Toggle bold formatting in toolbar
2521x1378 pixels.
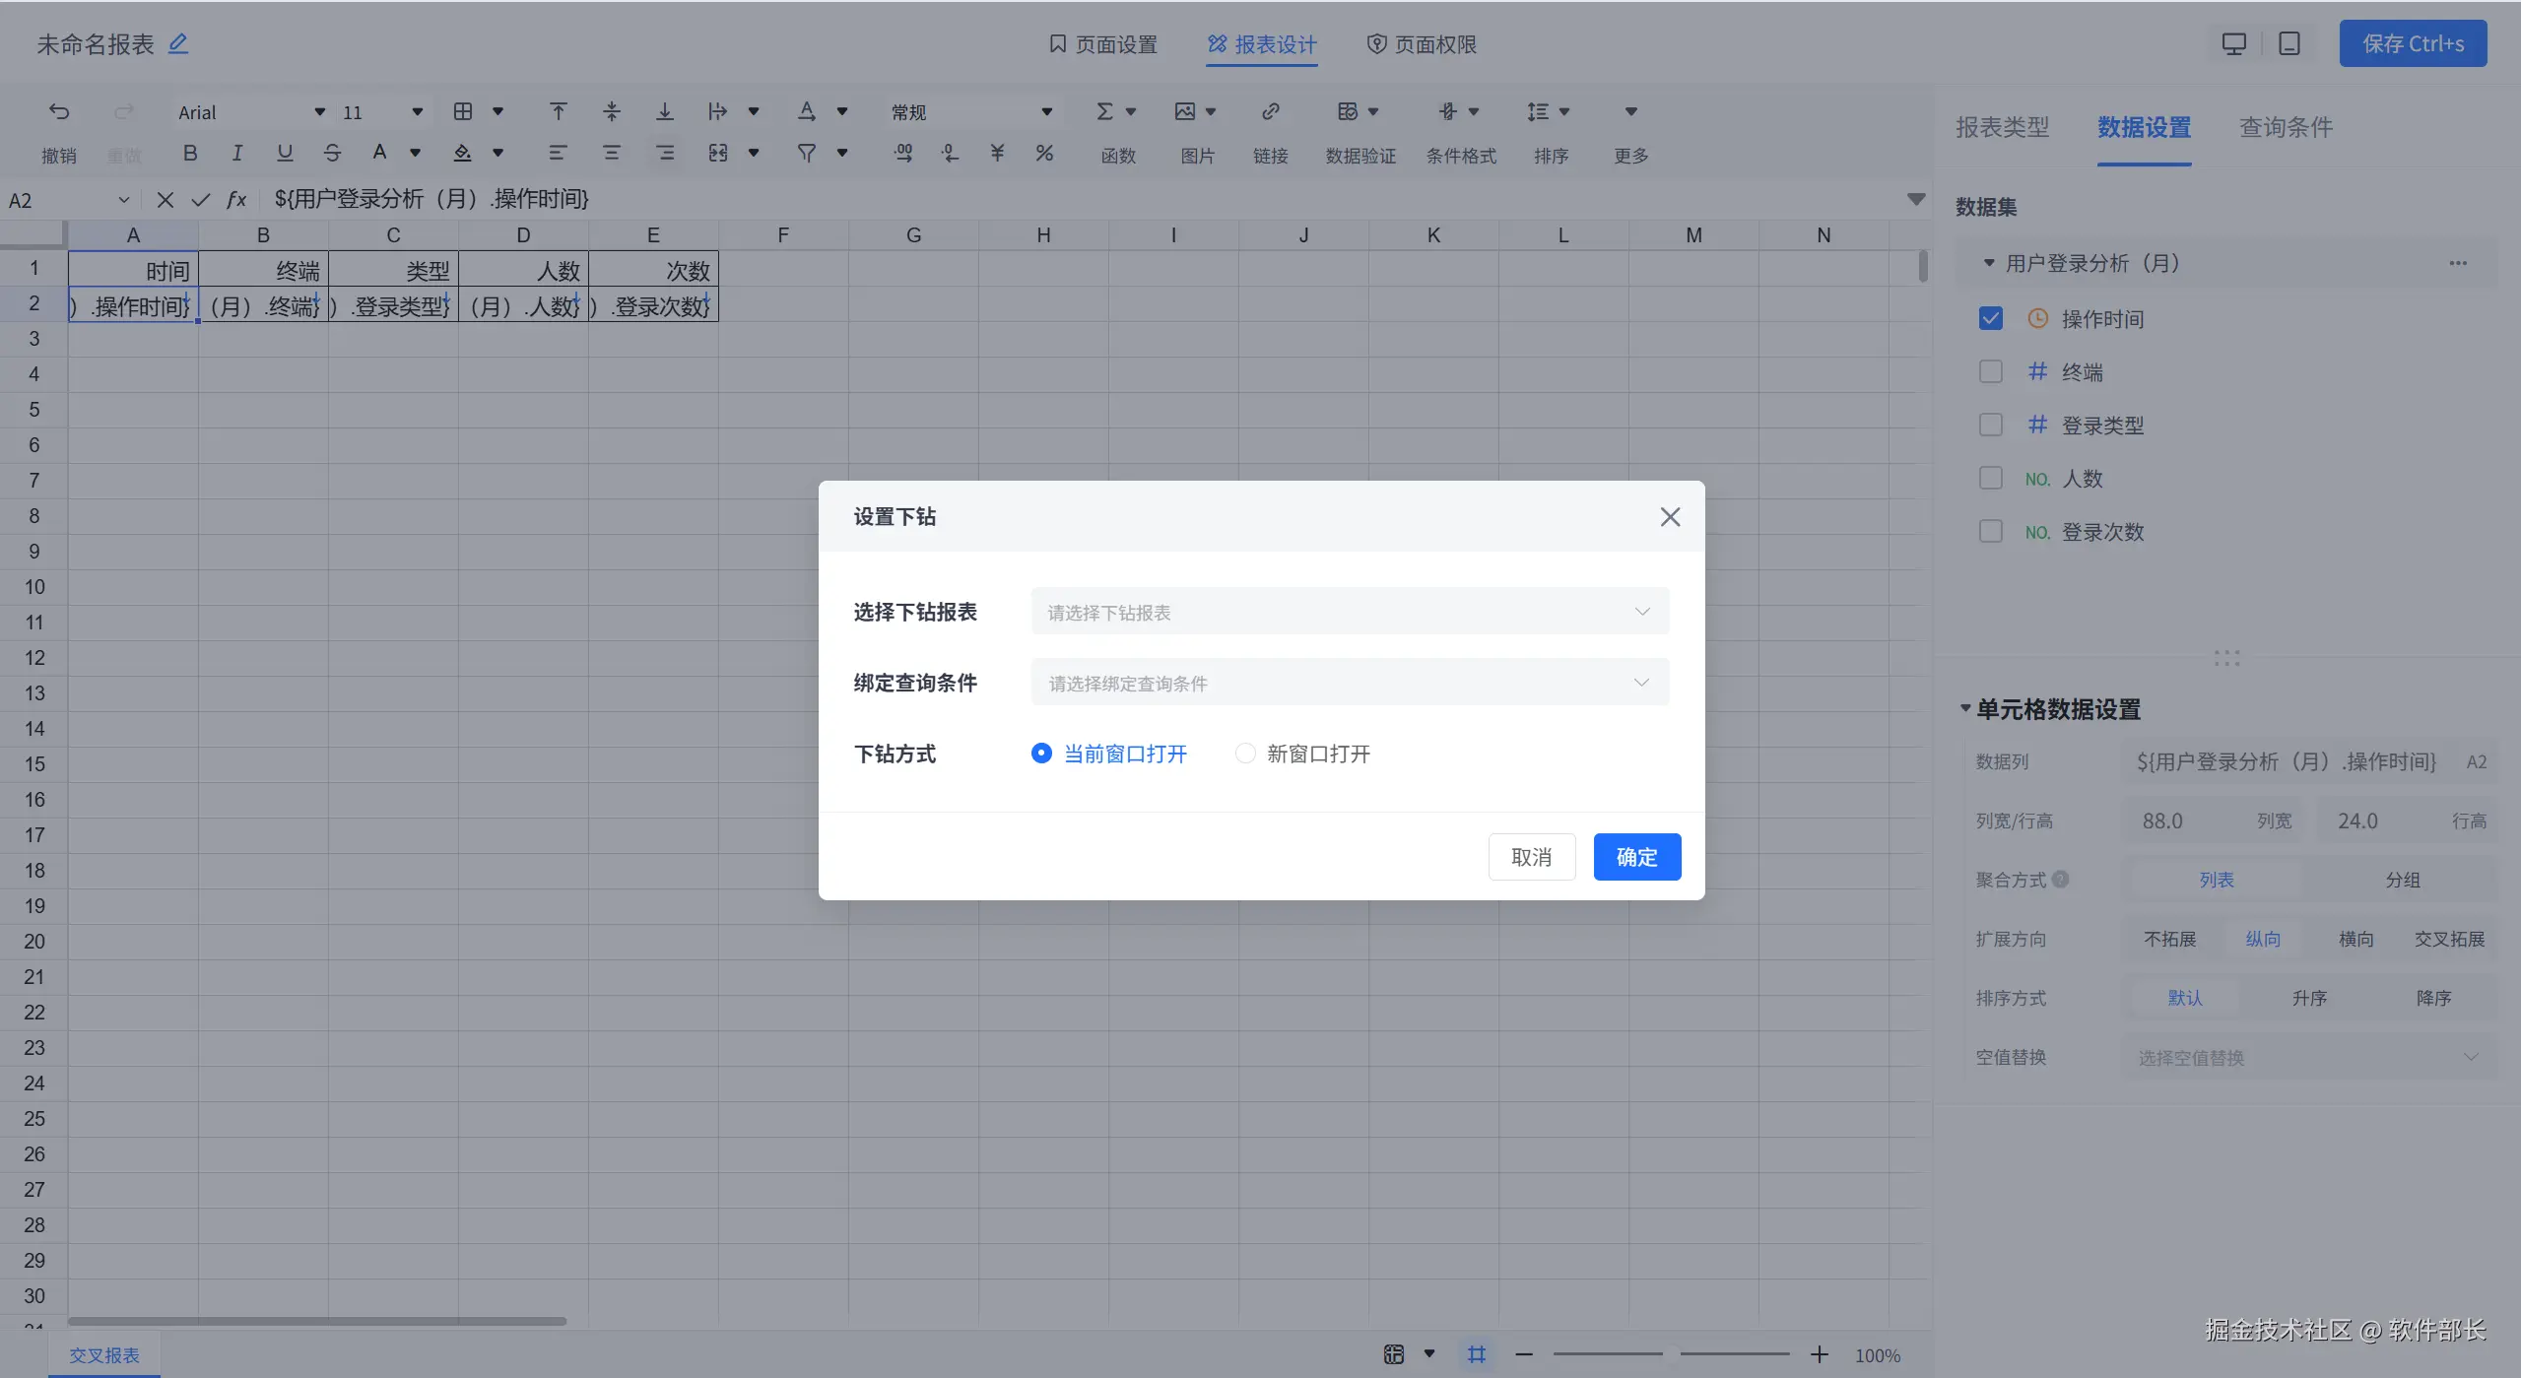(190, 153)
